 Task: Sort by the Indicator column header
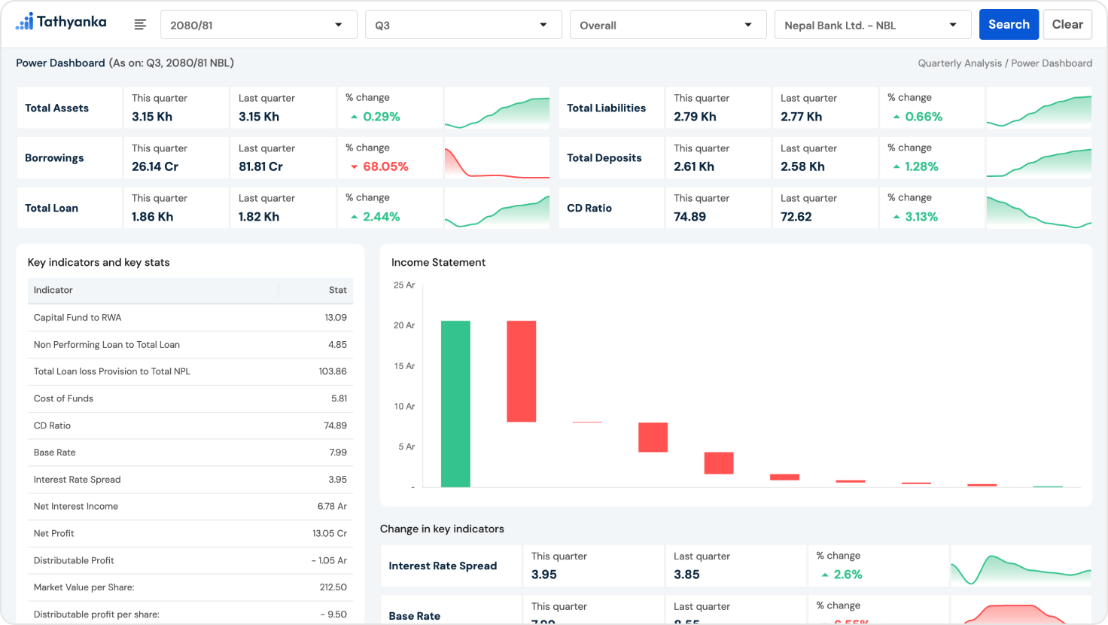tap(53, 290)
